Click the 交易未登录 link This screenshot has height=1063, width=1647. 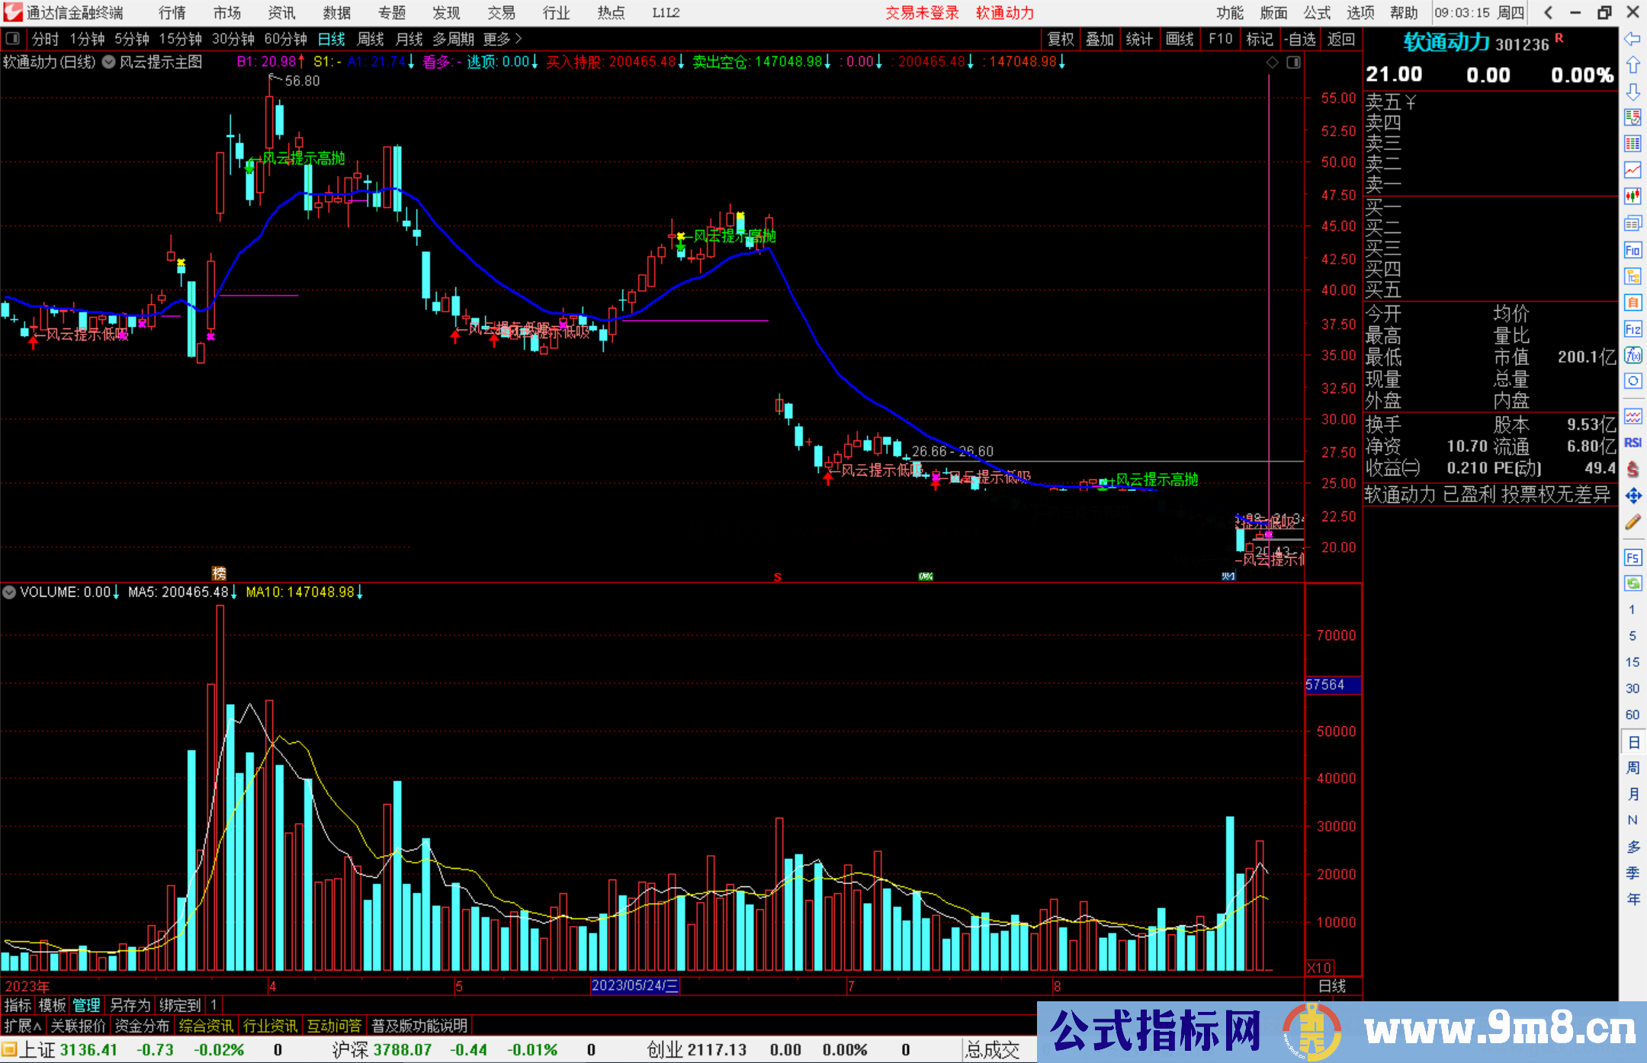[922, 13]
